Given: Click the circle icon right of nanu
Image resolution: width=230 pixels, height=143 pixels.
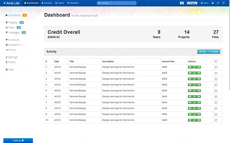Looking at the screenshot, I should tap(213, 3).
